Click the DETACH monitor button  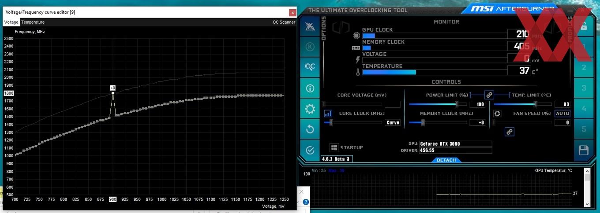[446, 160]
